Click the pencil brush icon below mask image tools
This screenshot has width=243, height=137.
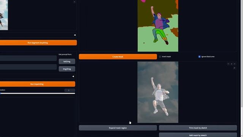(235, 68)
